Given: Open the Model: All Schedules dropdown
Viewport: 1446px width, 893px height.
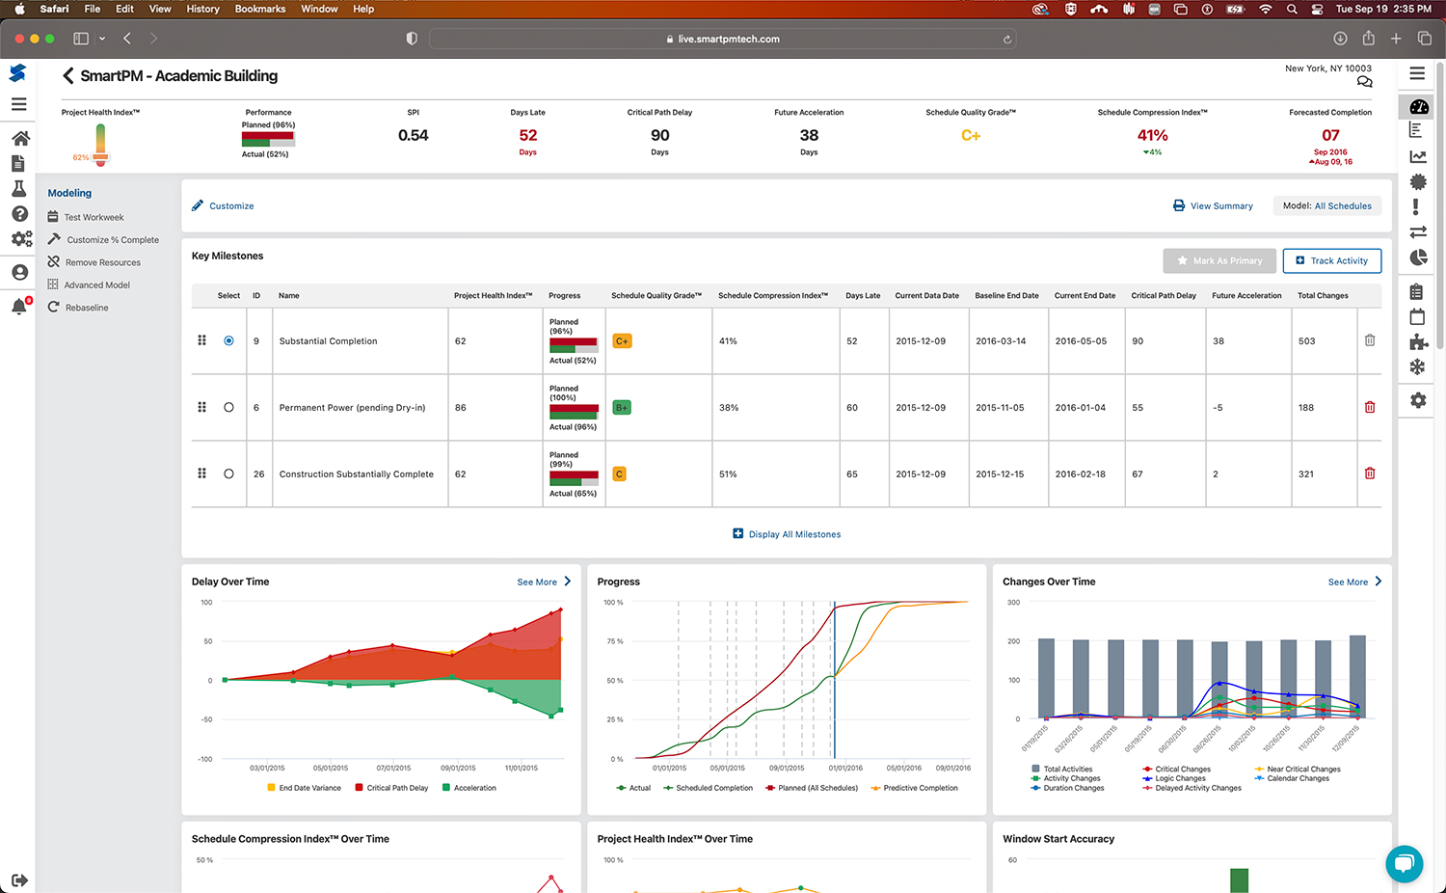Looking at the screenshot, I should (1326, 205).
